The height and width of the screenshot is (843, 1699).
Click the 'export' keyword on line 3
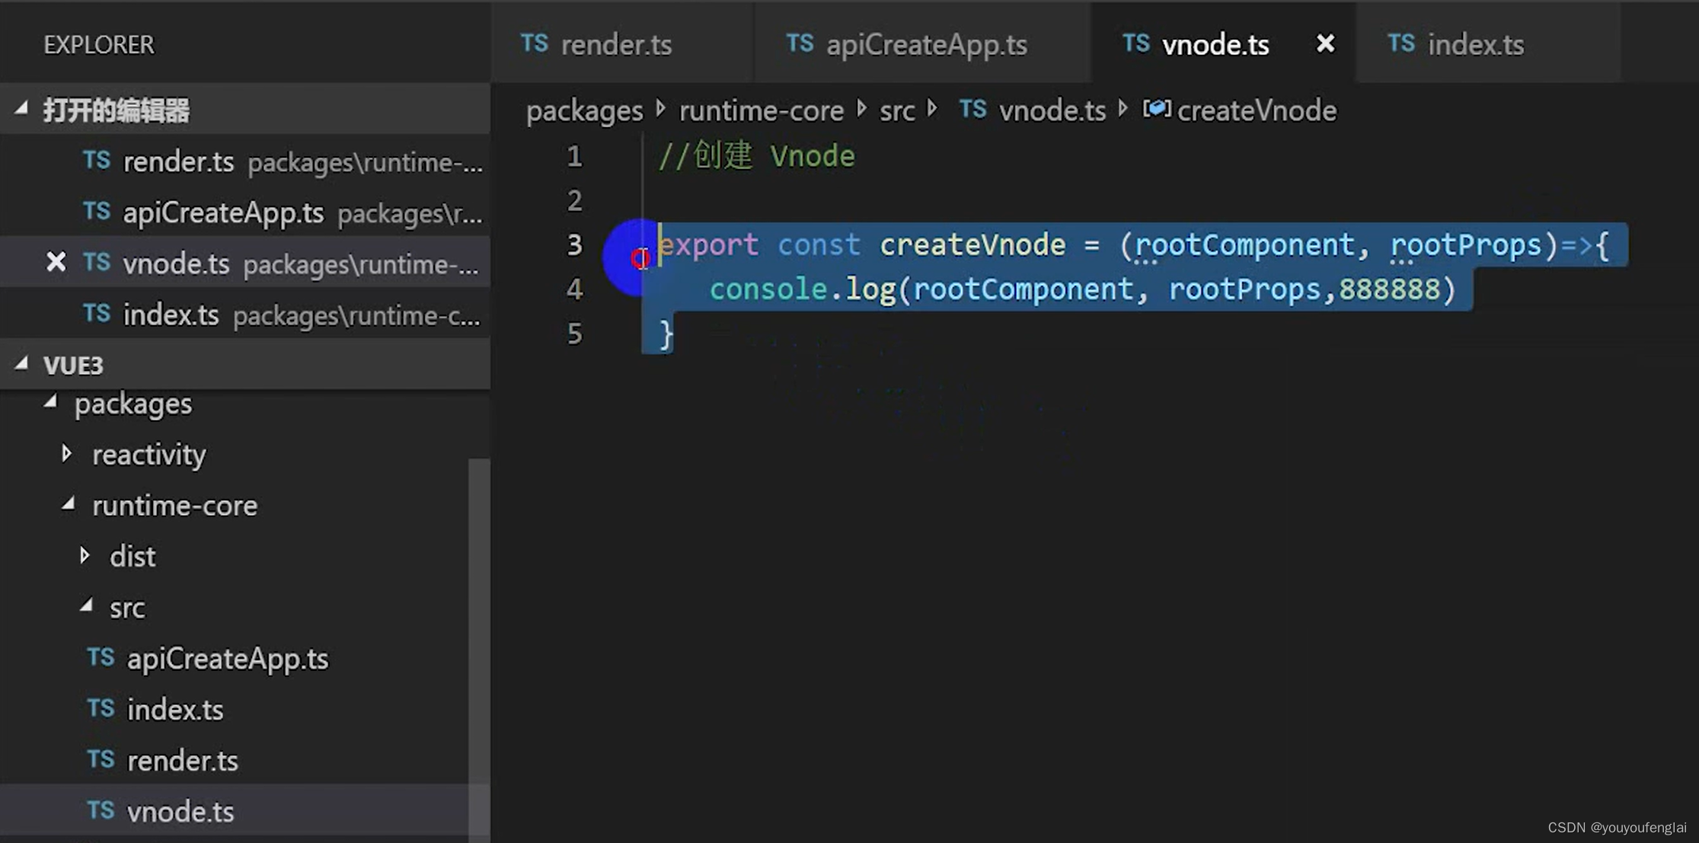708,244
